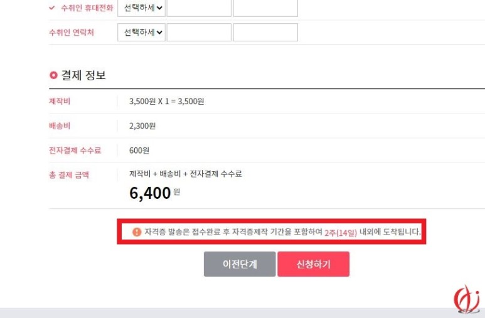Click the 6,400 total amount

tap(150, 193)
